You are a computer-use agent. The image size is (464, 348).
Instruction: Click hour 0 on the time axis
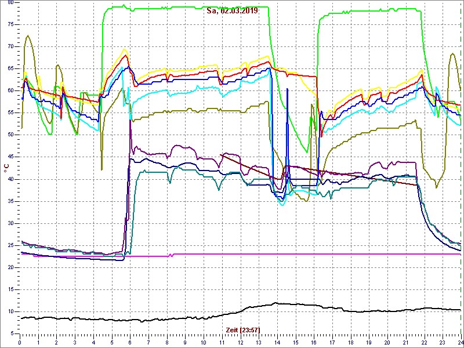[20, 341]
